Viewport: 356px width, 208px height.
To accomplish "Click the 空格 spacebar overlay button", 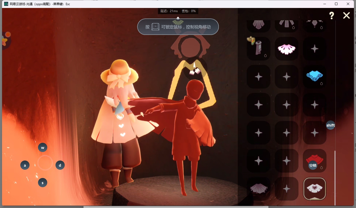I will [x=313, y=165].
